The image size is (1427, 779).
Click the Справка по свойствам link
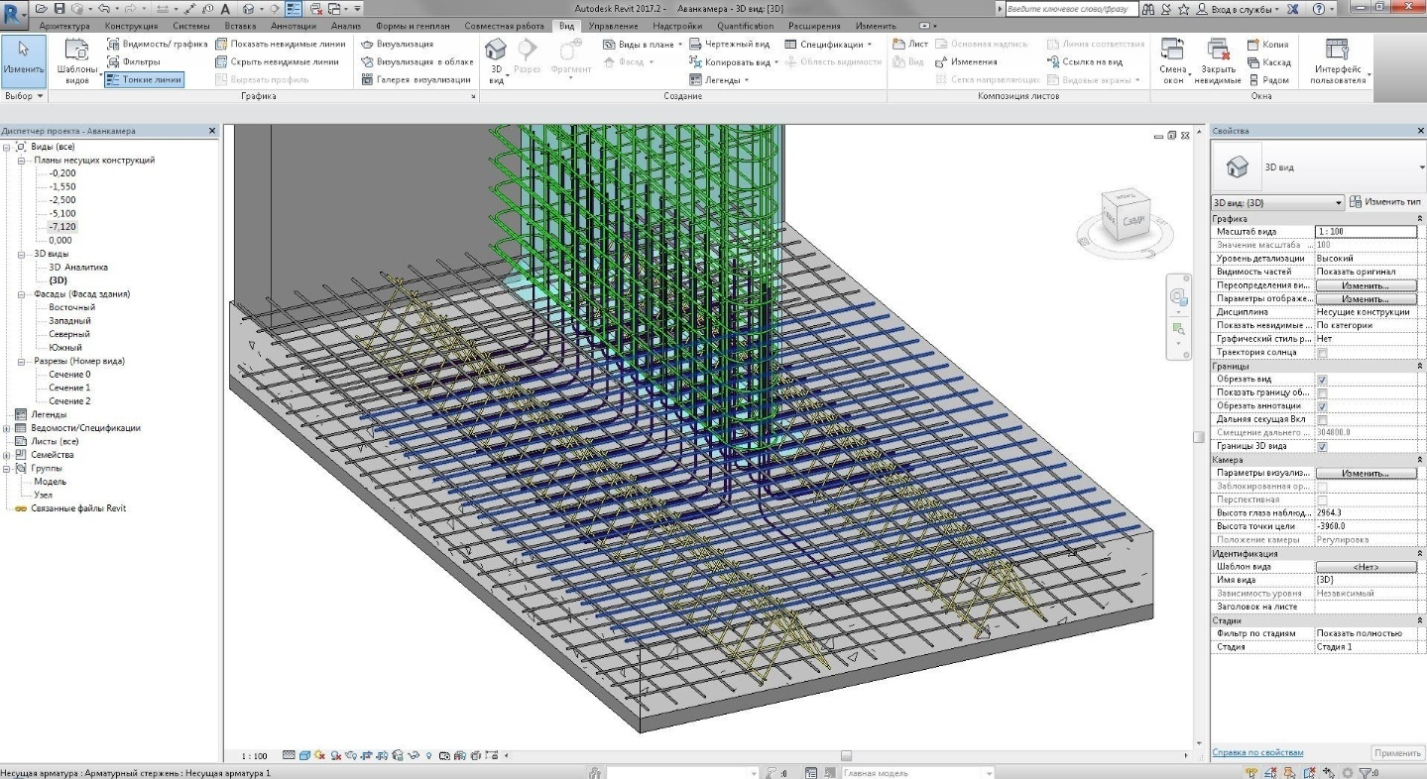coord(1258,753)
